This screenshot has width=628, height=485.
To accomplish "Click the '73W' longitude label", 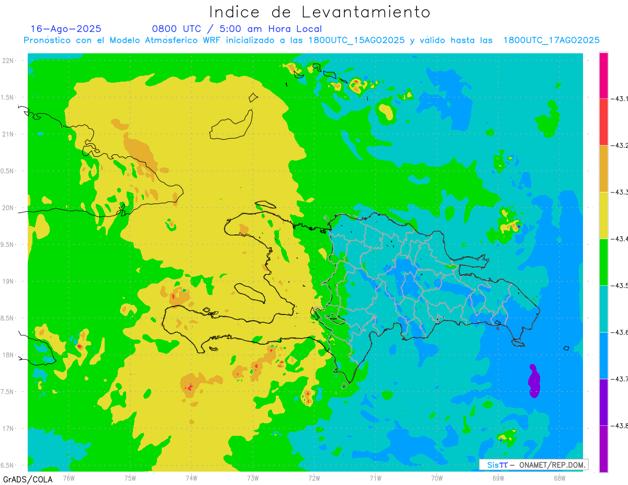I will [253, 478].
